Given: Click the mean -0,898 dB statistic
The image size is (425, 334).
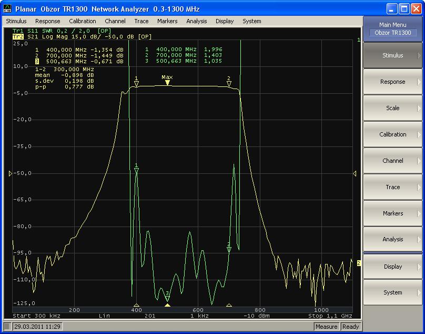Looking at the screenshot, I should 64,75.
